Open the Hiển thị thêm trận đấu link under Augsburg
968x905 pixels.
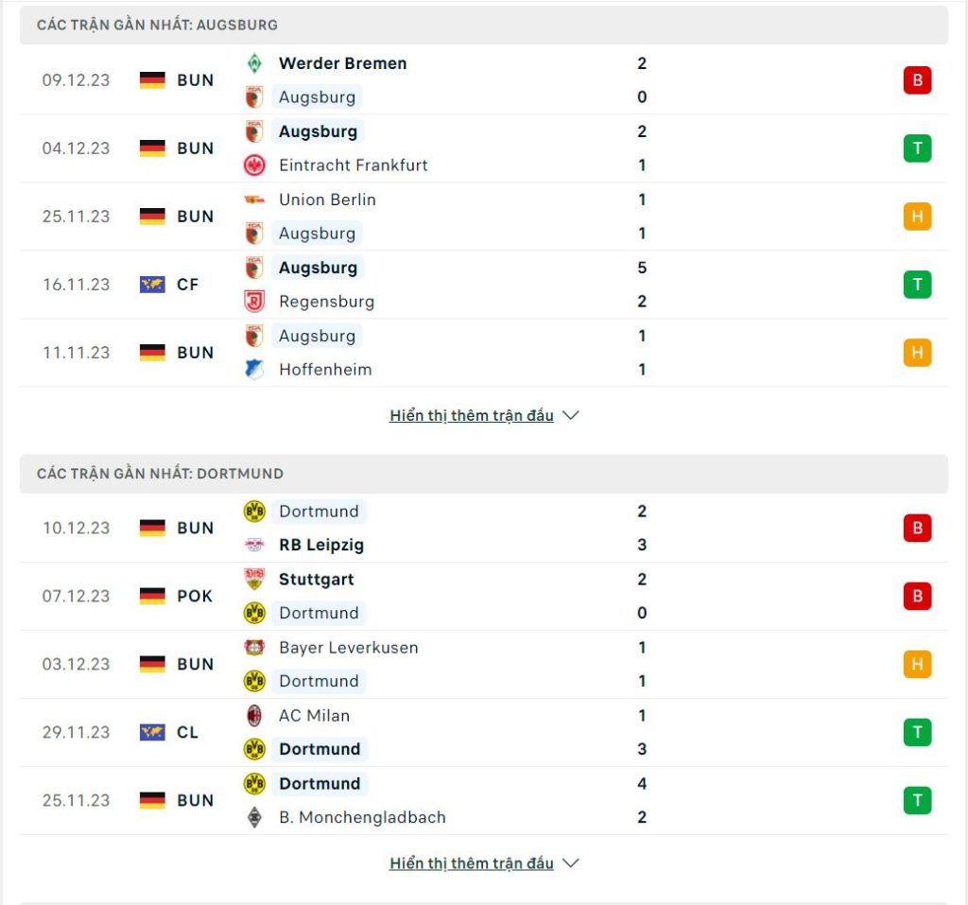(472, 416)
